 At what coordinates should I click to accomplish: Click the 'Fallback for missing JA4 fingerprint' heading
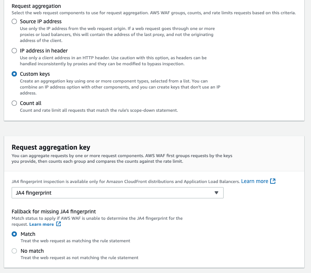click(x=54, y=211)
